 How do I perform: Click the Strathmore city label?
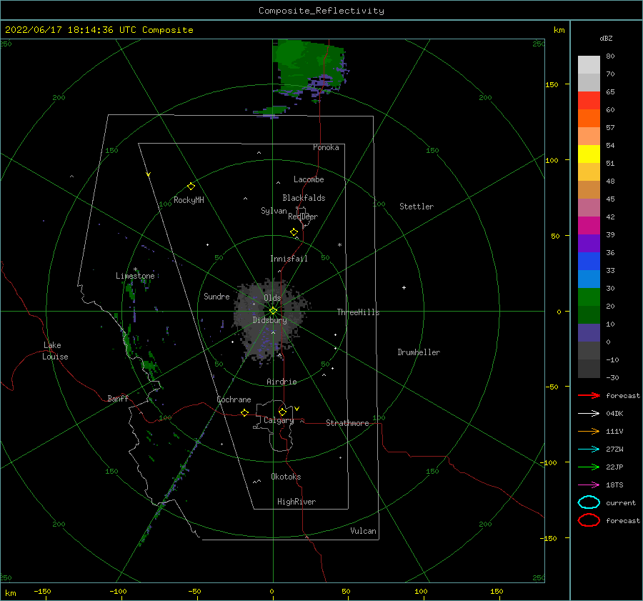pos(347,423)
